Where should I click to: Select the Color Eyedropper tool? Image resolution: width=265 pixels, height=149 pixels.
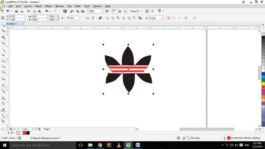[3, 110]
